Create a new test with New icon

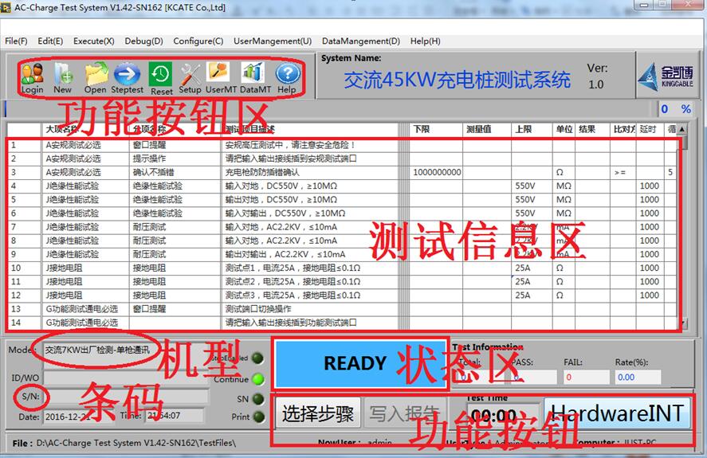coord(63,76)
